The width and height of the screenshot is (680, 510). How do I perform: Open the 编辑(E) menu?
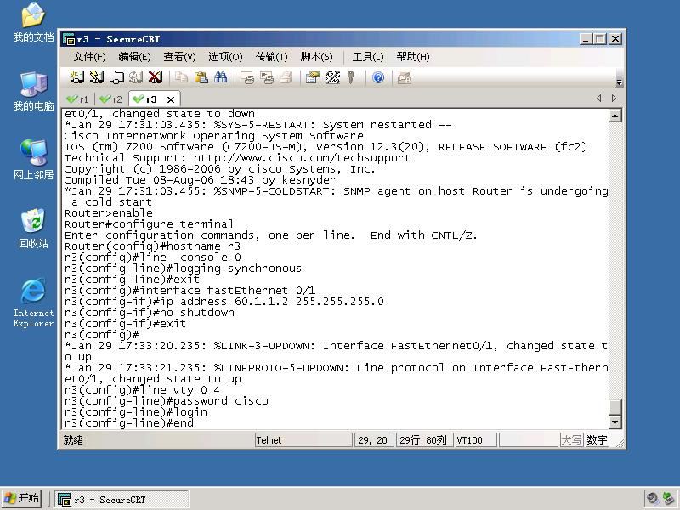[x=134, y=57]
